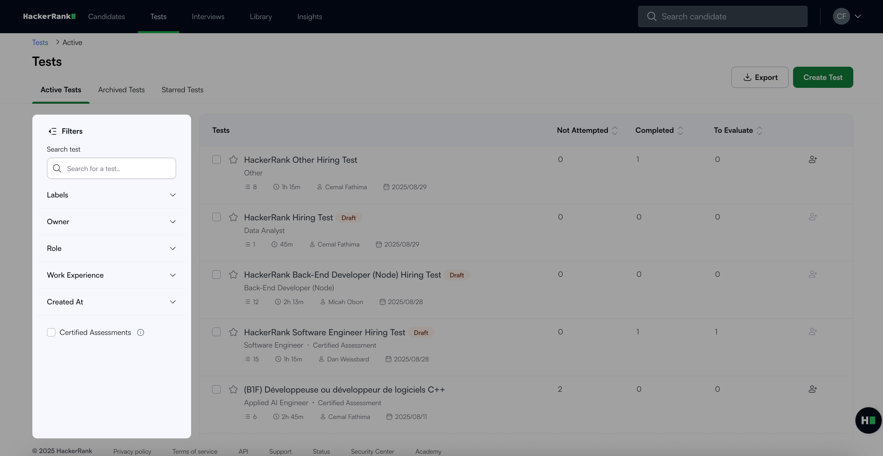Image resolution: width=883 pixels, height=456 pixels.
Task: Click invite candidate icon for Other Hiring Test
Action: 812,160
